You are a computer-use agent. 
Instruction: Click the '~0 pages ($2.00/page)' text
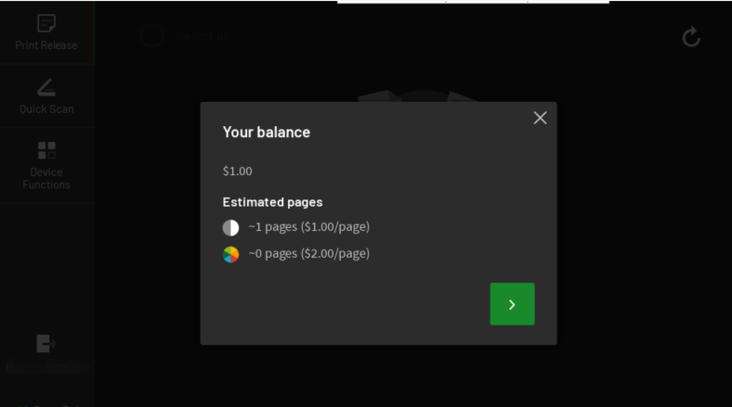[x=309, y=253]
